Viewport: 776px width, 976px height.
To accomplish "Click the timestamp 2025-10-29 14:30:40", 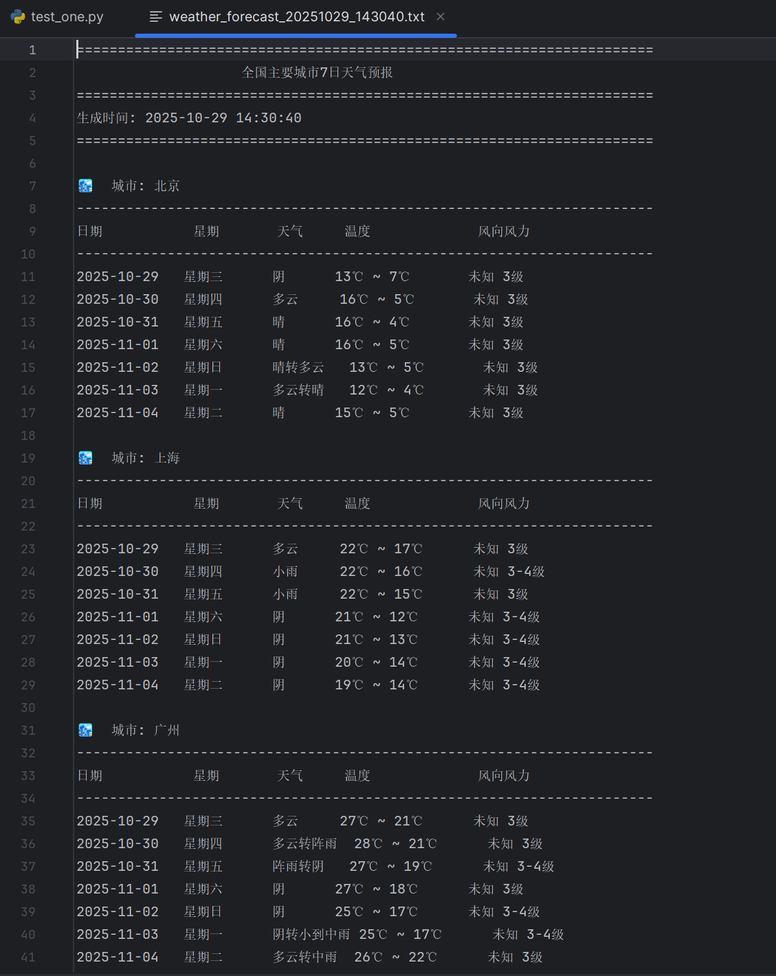I will pyautogui.click(x=223, y=118).
